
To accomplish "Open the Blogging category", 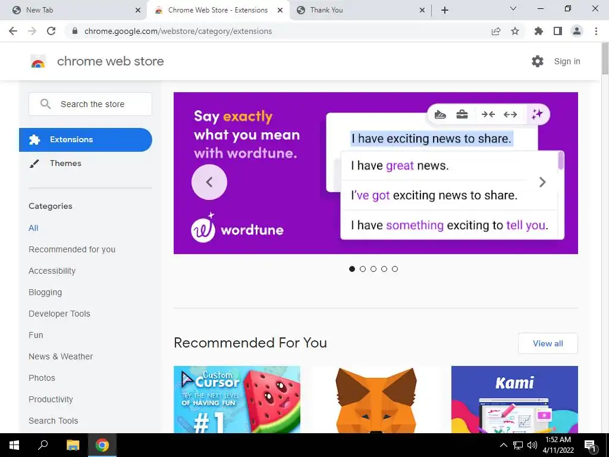I will tap(45, 292).
